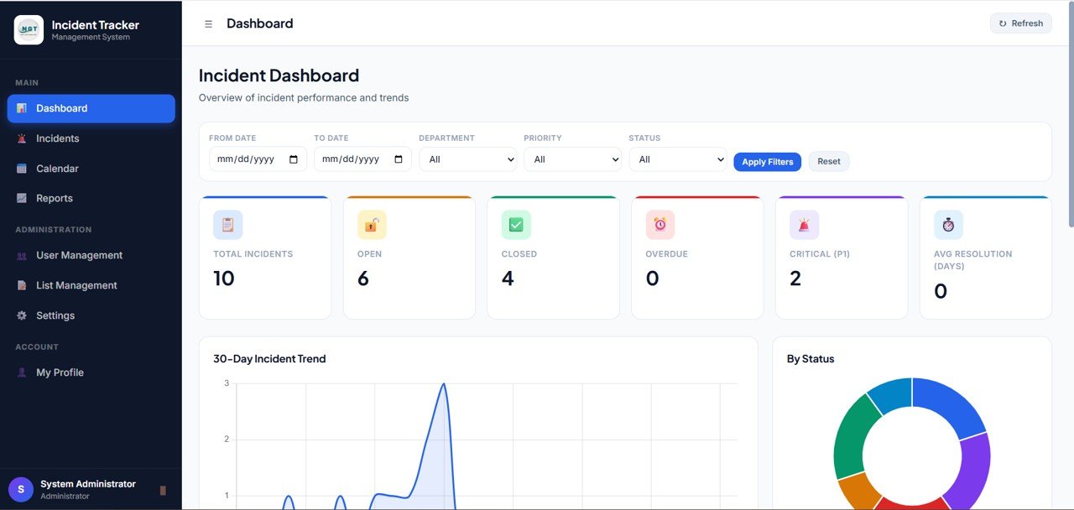Open the From Date calendar picker icon
The width and height of the screenshot is (1074, 510).
tap(294, 159)
